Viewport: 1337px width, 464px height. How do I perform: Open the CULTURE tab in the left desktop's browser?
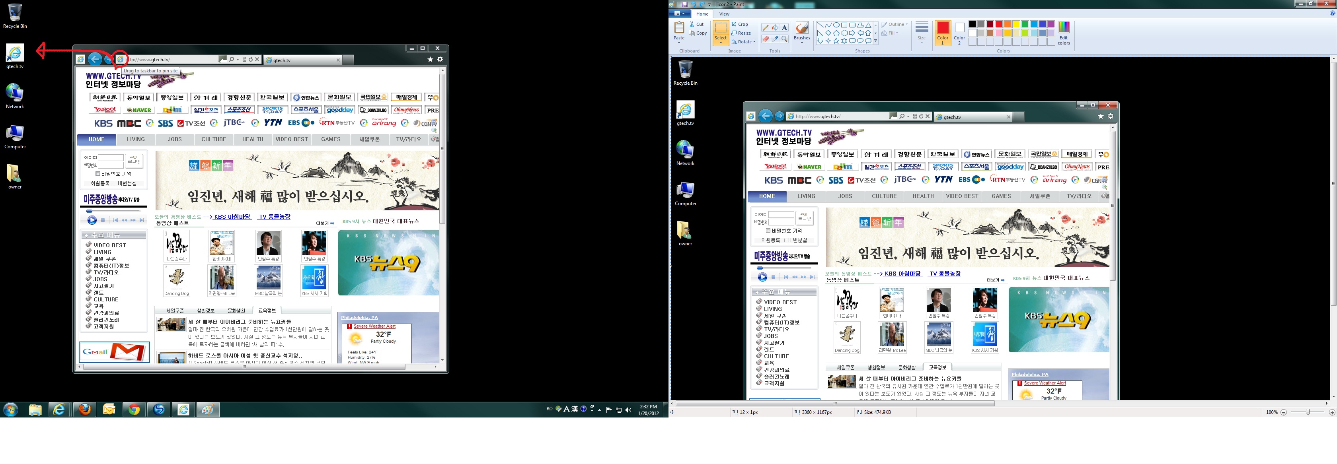click(214, 140)
